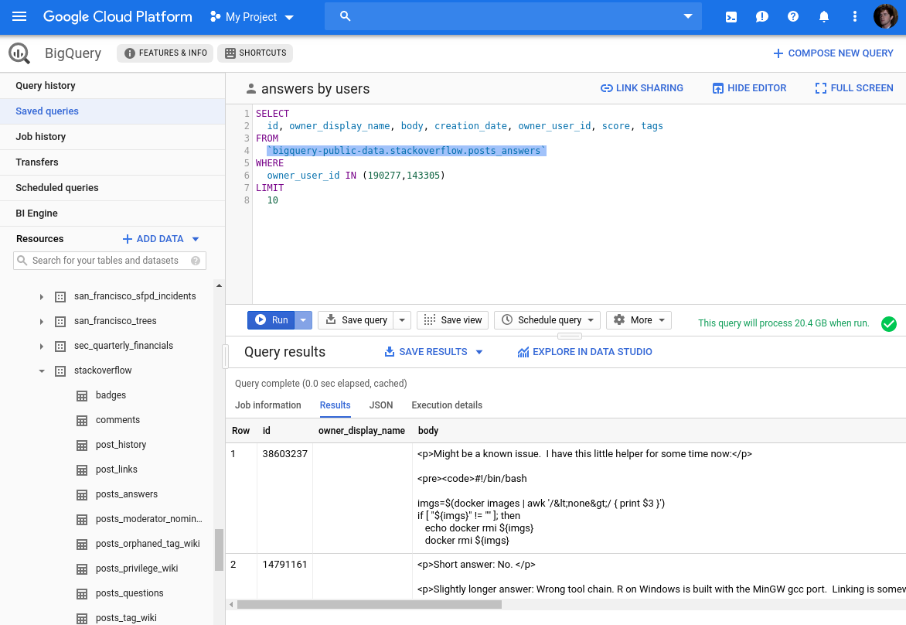Select the badges table
The image size is (906, 625).
(111, 395)
